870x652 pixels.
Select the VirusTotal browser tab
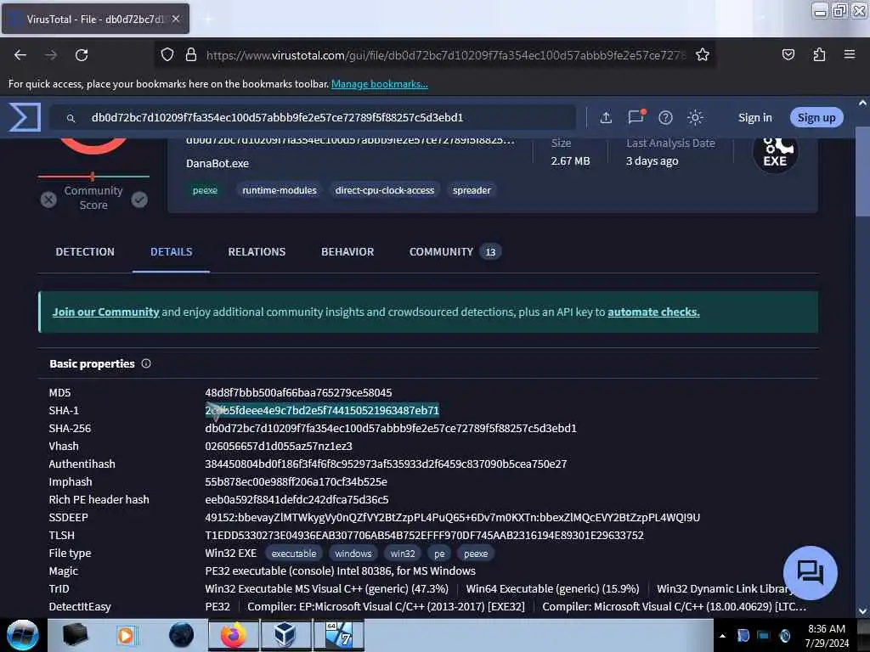pos(95,19)
